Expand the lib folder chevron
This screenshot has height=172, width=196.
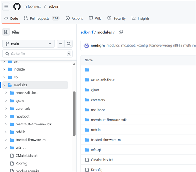point(4,77)
